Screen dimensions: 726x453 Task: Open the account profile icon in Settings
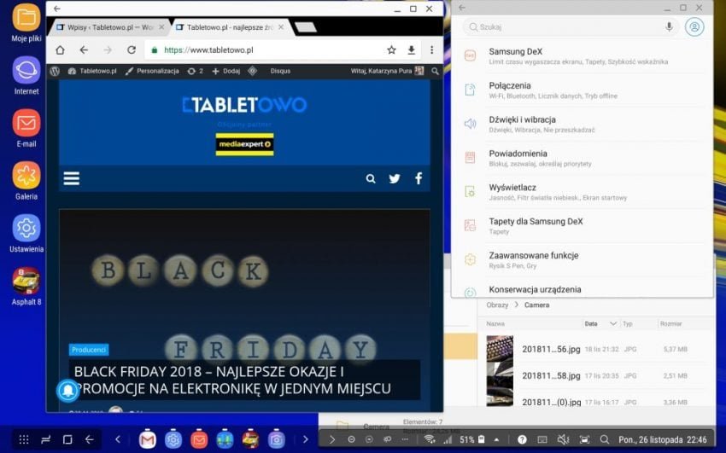tap(694, 26)
